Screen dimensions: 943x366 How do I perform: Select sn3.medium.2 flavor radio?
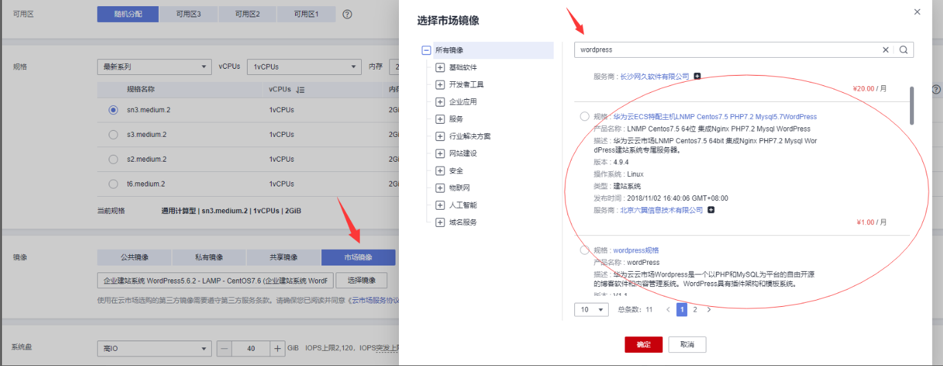(x=113, y=110)
